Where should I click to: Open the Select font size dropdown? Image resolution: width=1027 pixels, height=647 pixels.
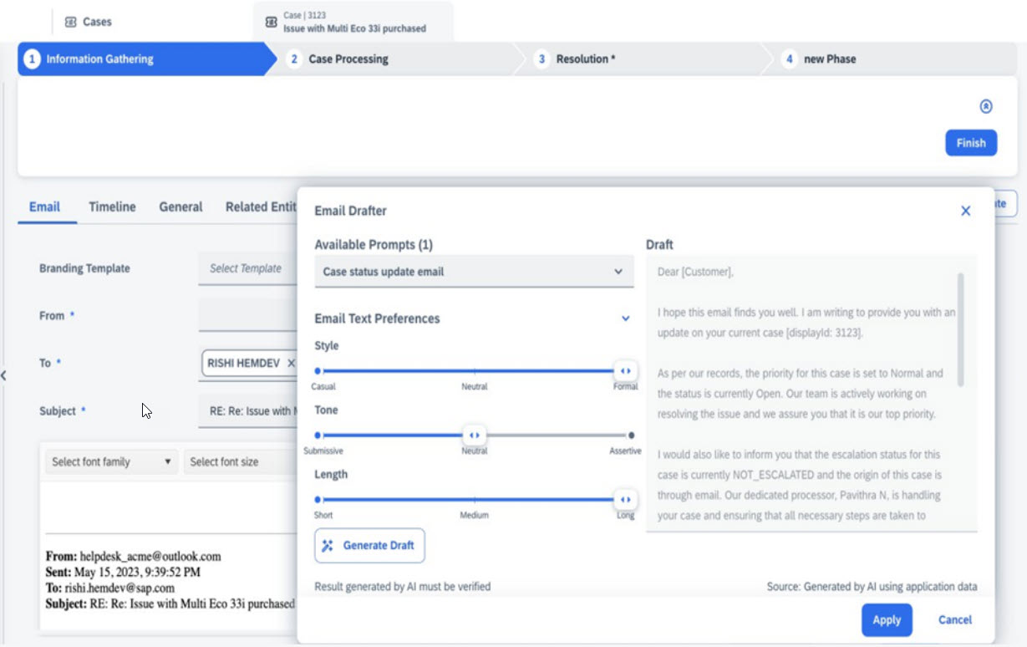(241, 461)
